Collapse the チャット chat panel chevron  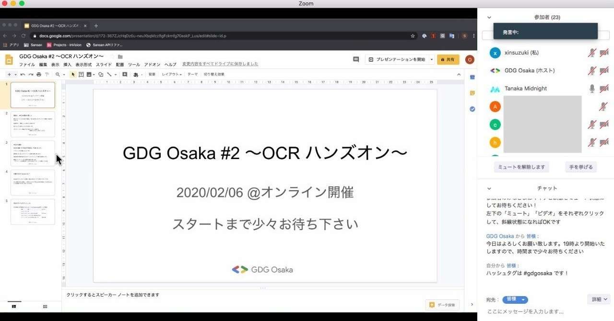pyautogui.click(x=489, y=188)
